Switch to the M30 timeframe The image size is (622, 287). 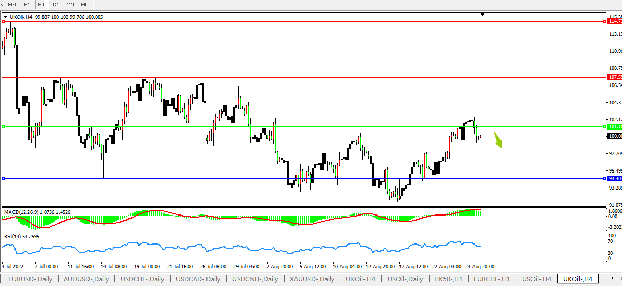pos(12,4)
